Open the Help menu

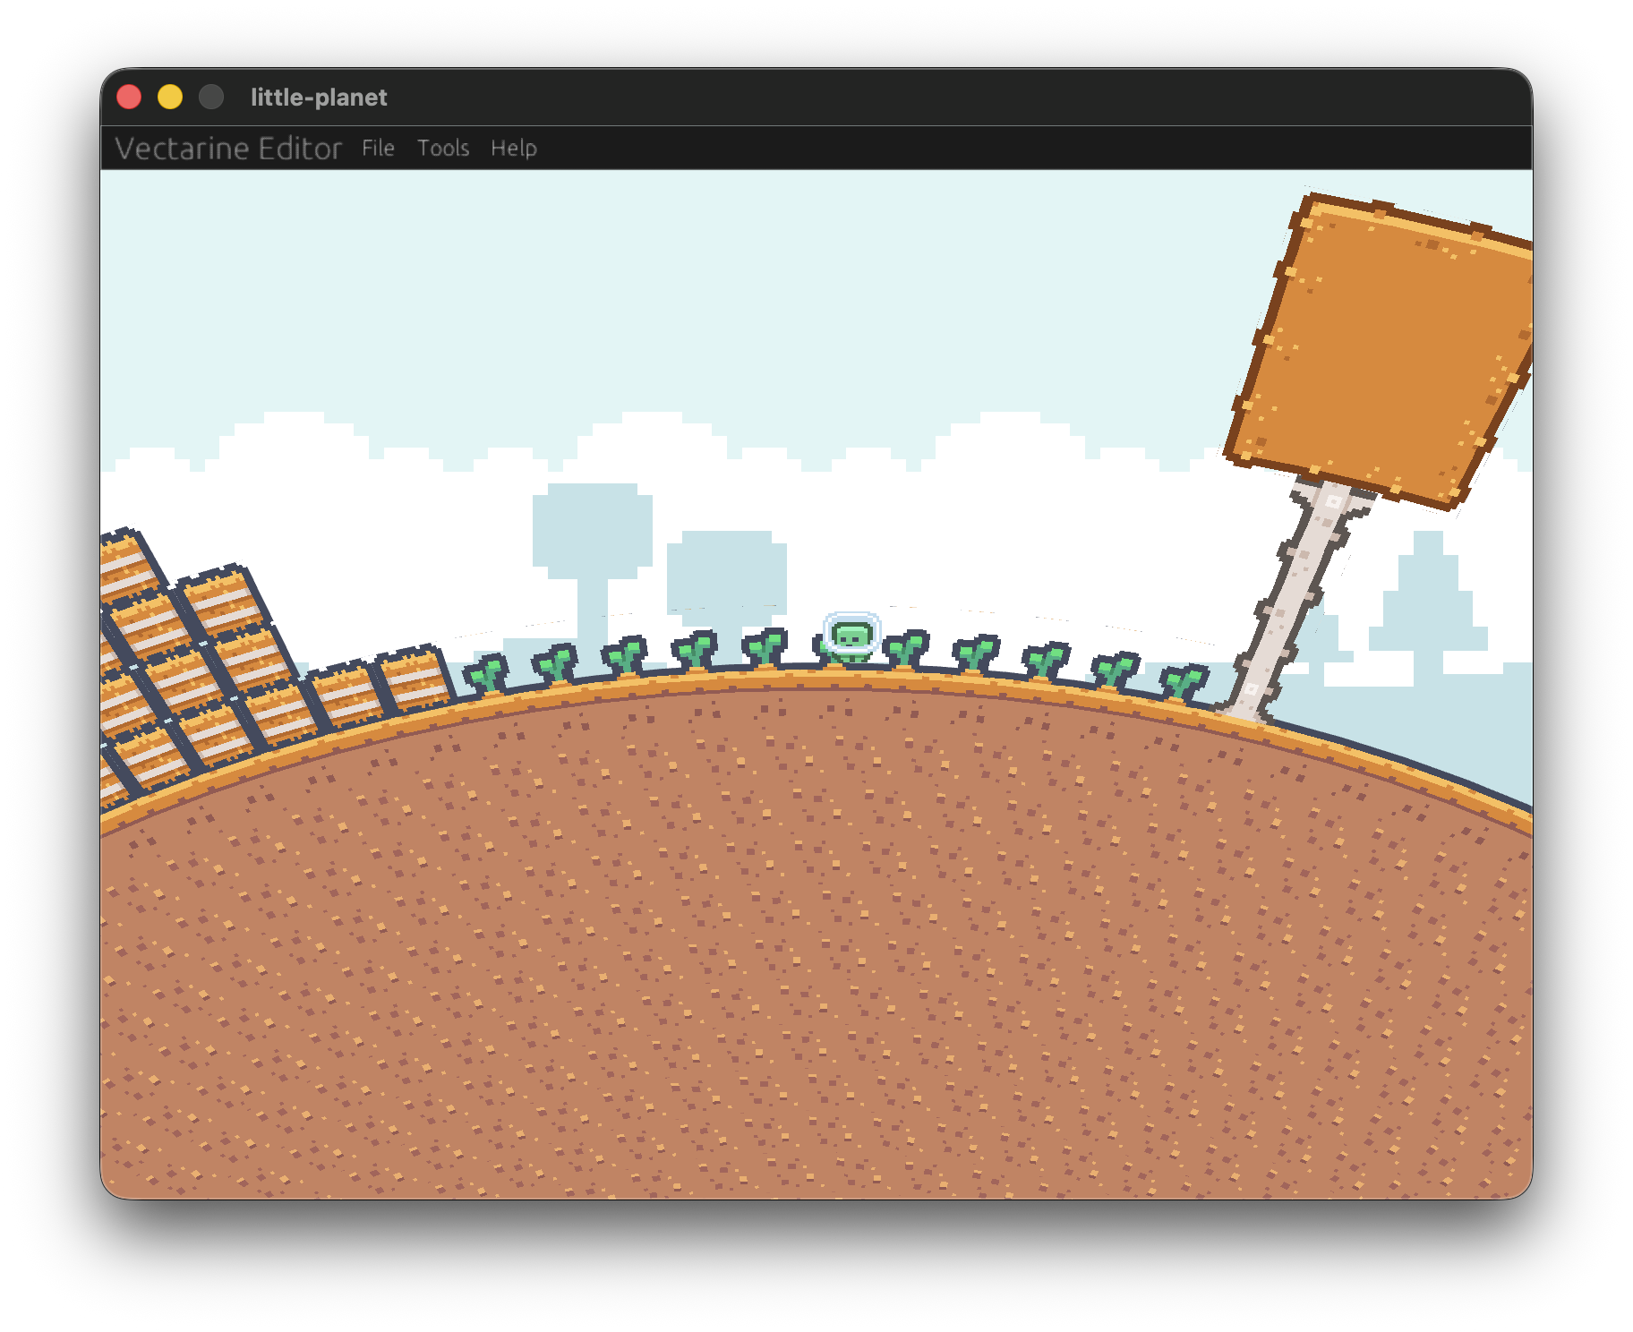pyautogui.click(x=514, y=148)
